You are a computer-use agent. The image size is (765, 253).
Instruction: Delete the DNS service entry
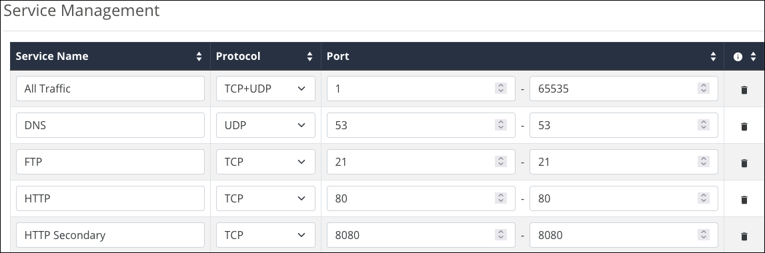pyautogui.click(x=744, y=126)
